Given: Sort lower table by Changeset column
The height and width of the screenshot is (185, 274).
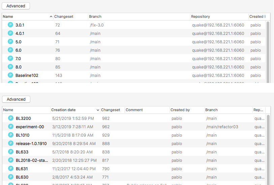Looking at the screenshot, I should pyautogui.click(x=112, y=110).
